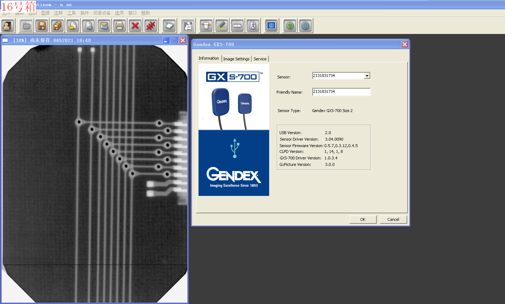The image size is (505, 304).
Task: Click the green question mark help icon
Action: pyautogui.click(x=290, y=26)
